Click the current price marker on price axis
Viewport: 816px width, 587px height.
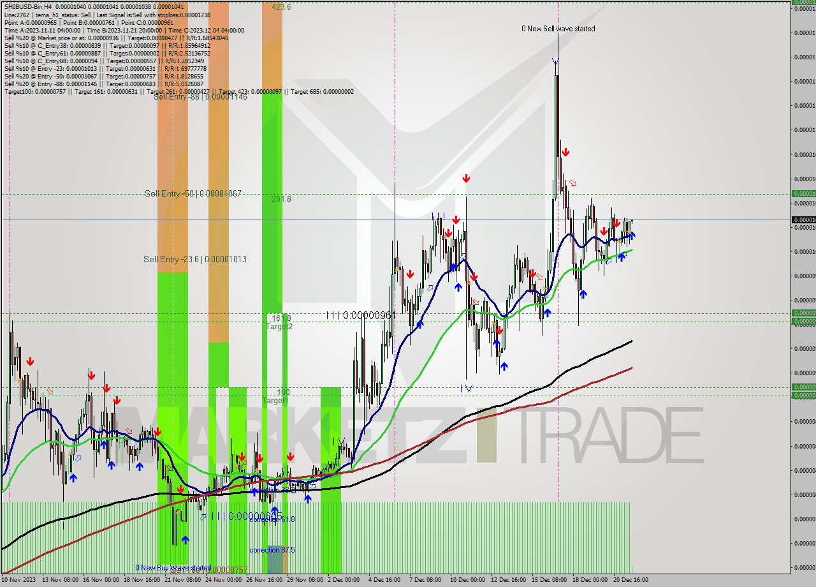pyautogui.click(x=803, y=219)
